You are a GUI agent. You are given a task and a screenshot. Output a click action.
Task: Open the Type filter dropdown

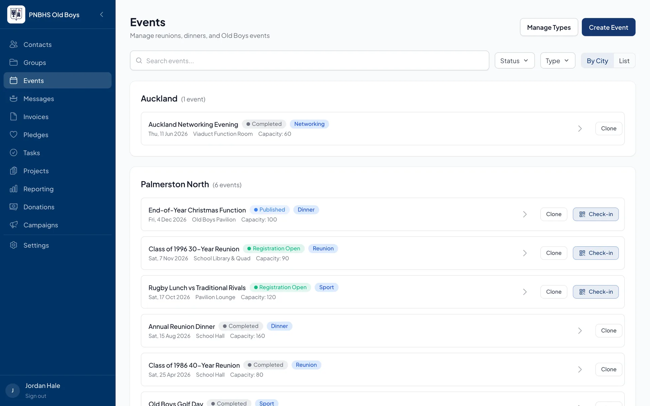[x=558, y=61]
